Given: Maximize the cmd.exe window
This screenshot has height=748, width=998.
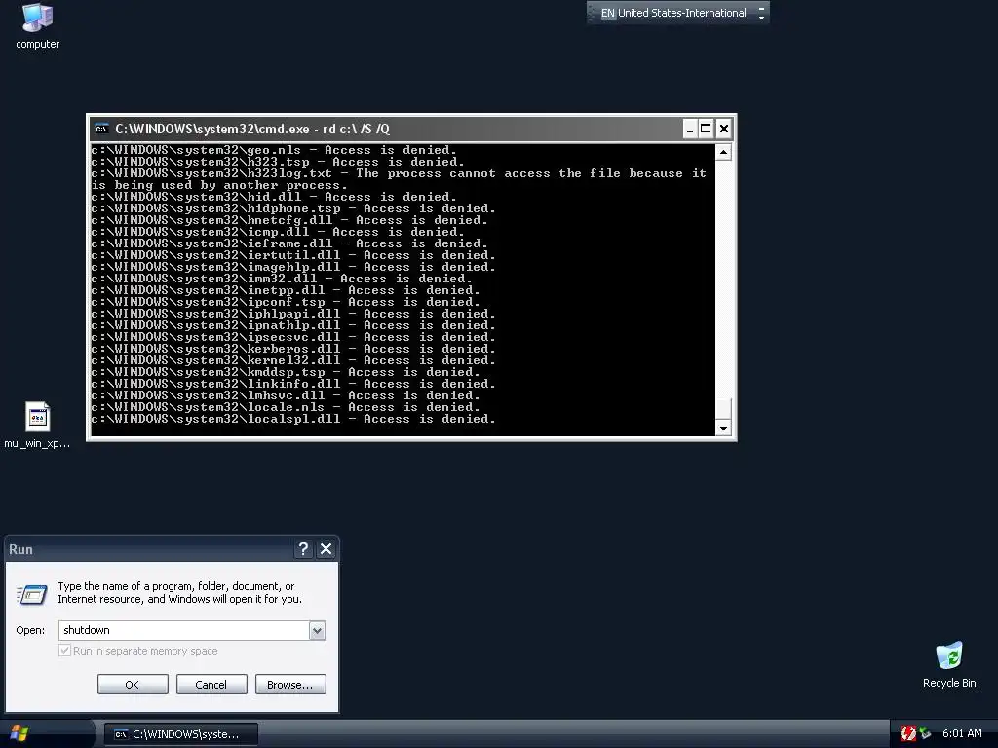Looking at the screenshot, I should click(706, 130).
